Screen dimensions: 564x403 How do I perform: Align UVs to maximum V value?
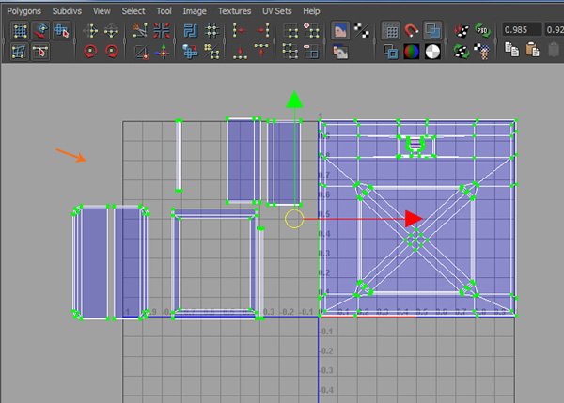261,52
